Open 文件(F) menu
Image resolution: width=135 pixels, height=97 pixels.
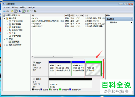click(7, 8)
